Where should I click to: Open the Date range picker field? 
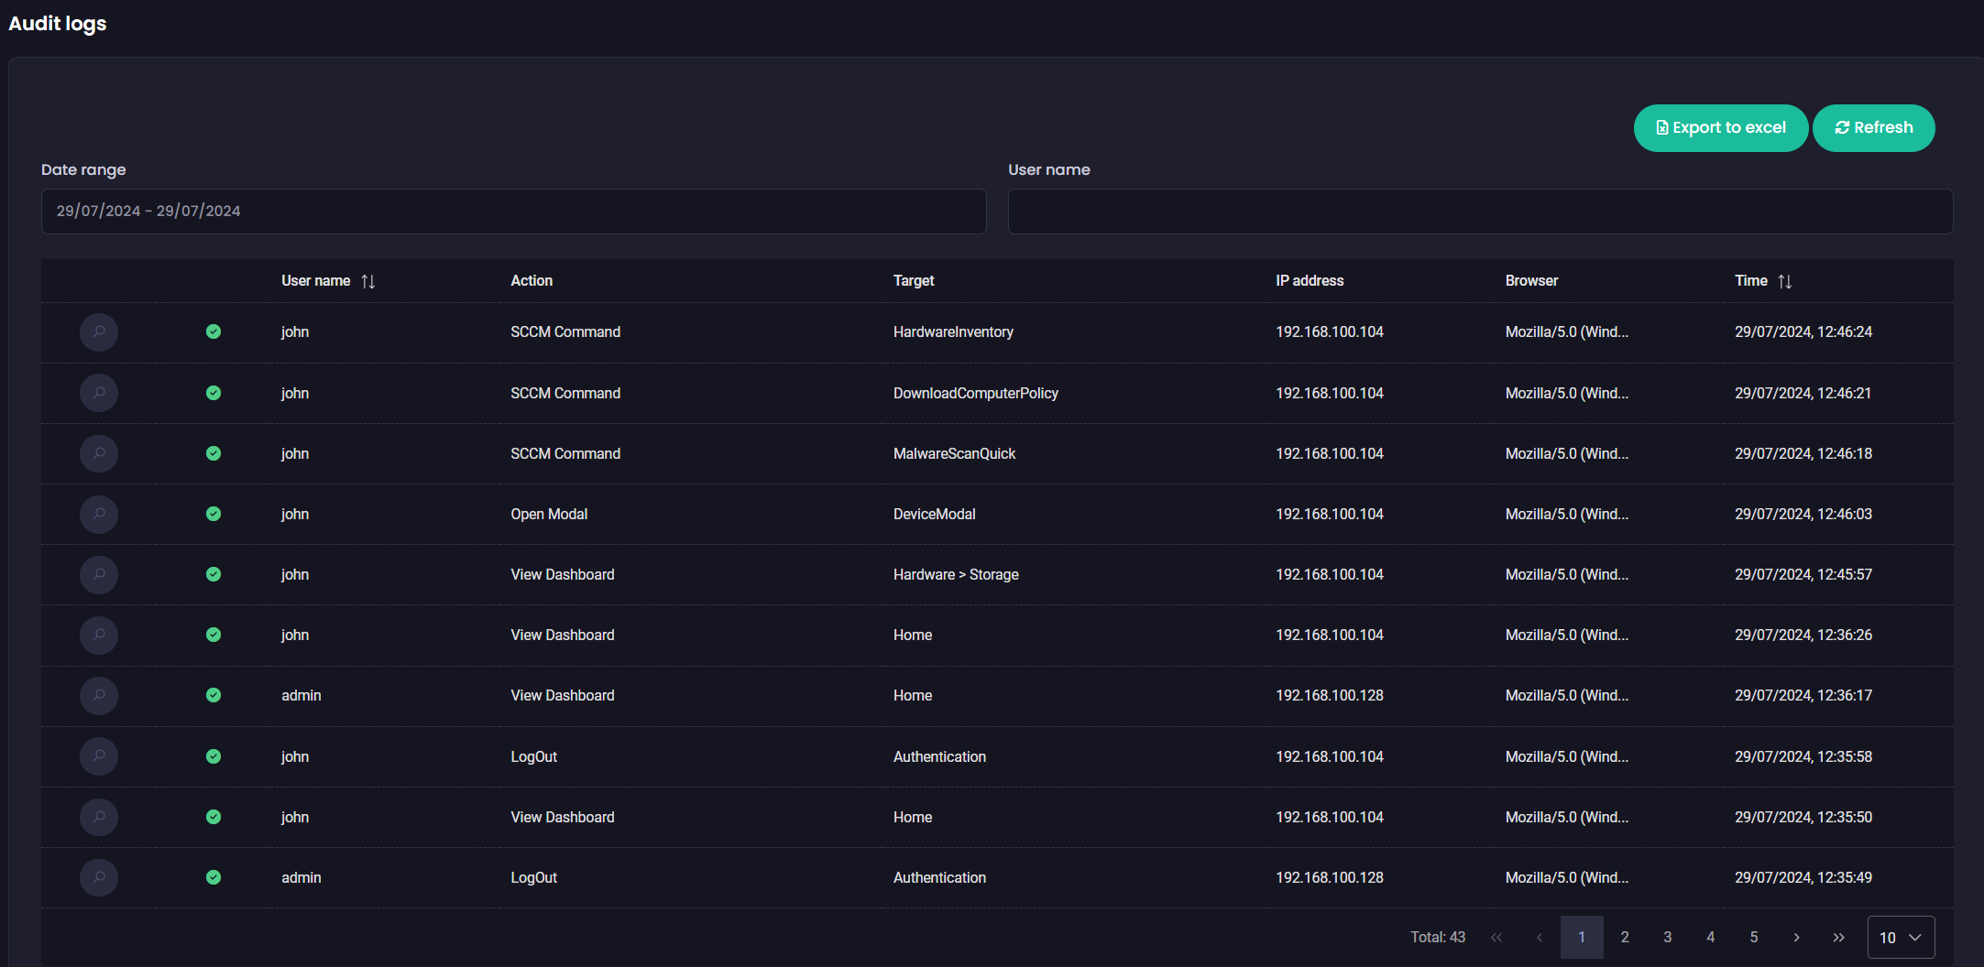pyautogui.click(x=513, y=212)
